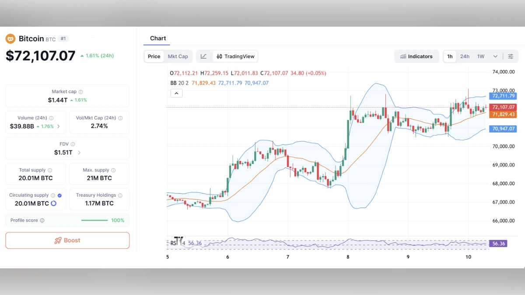
Task: Click the Bitcoin logo icon
Action: coord(10,38)
